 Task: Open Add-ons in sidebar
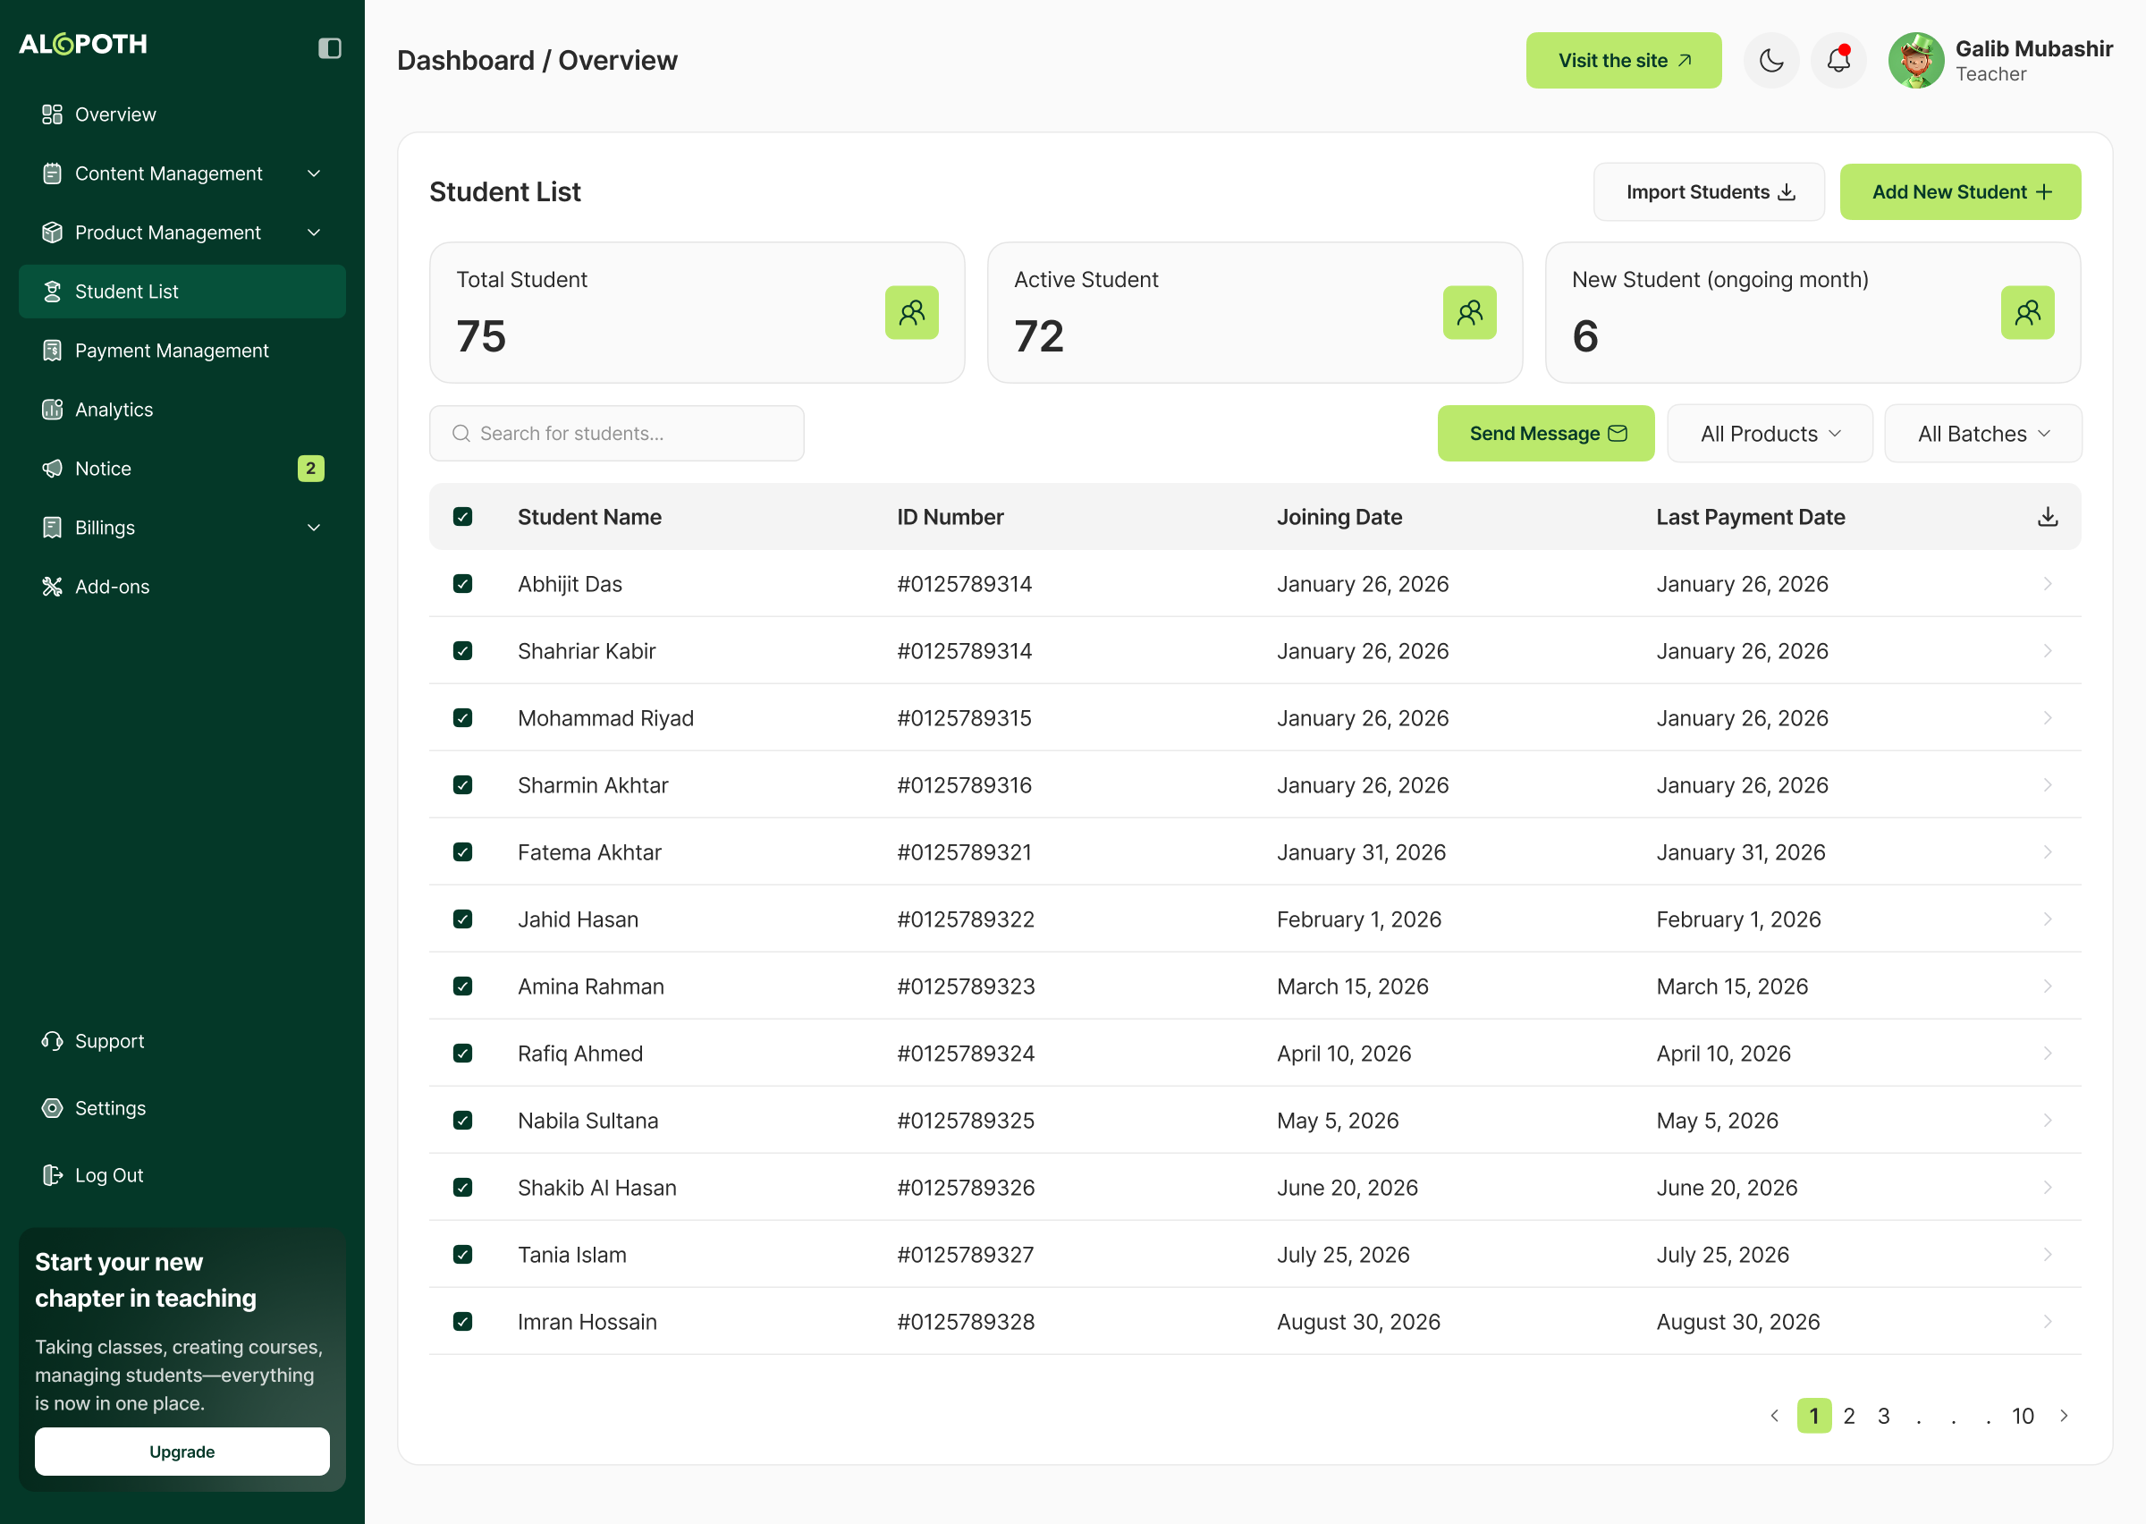click(182, 587)
